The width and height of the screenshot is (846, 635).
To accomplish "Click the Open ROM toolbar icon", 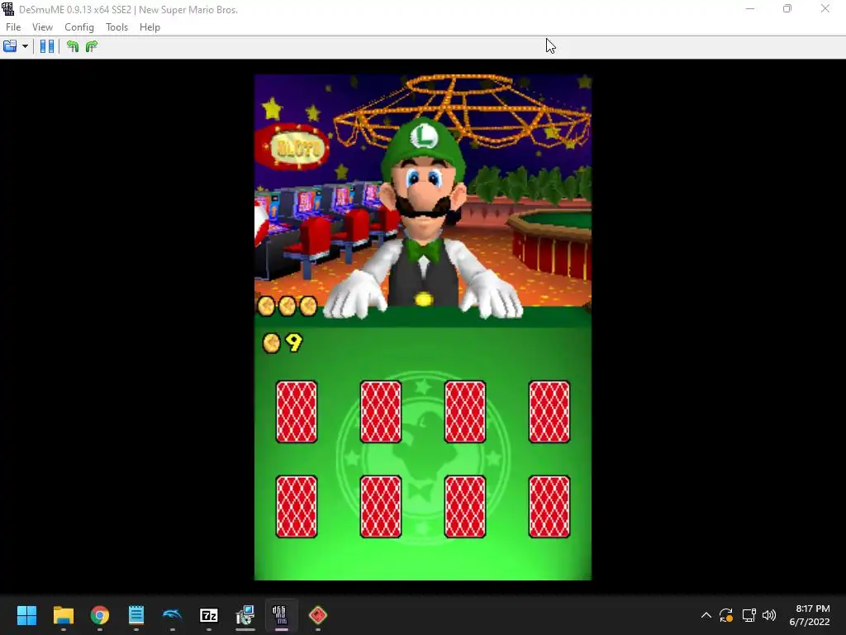I will (x=10, y=46).
